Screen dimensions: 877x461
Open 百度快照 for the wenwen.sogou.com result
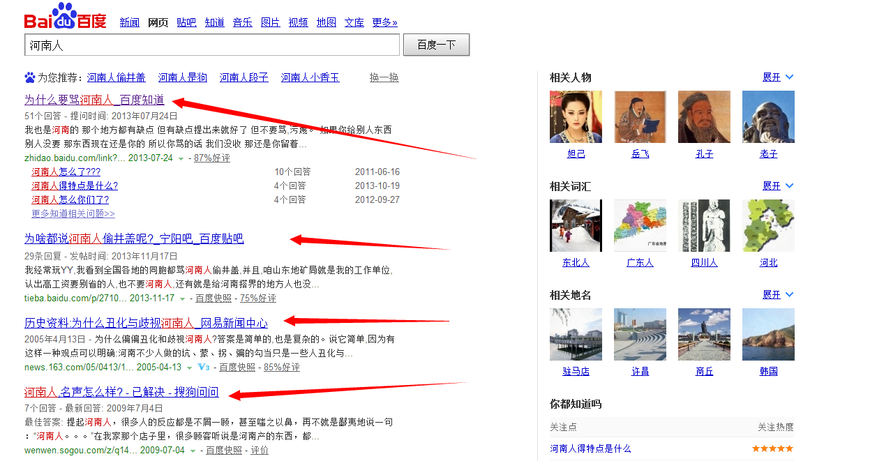(224, 451)
